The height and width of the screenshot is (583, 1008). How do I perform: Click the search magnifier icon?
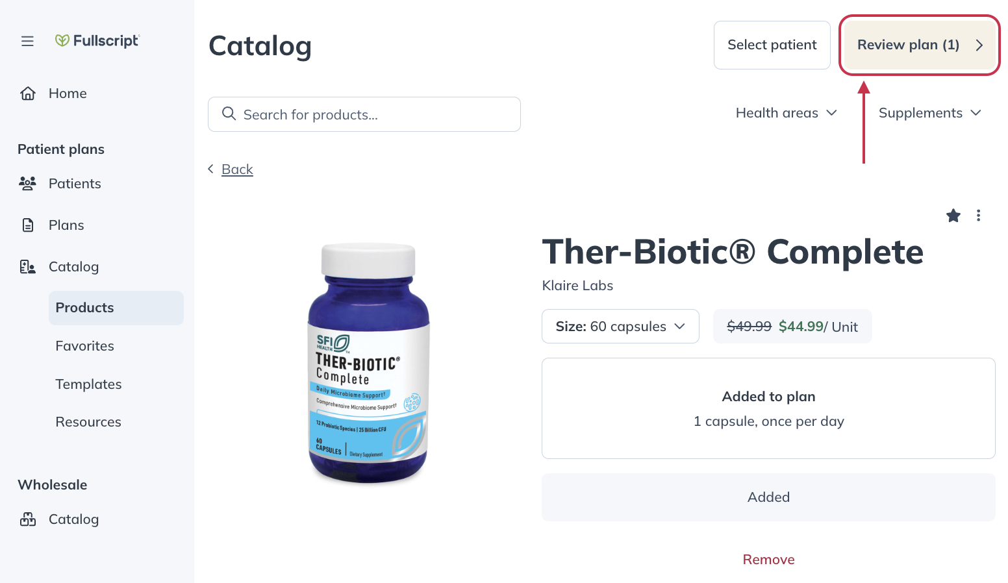pos(229,114)
